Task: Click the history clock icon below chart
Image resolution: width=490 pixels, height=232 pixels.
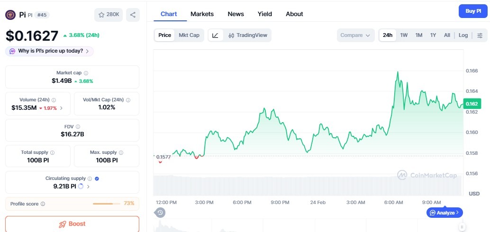Action: click(x=160, y=213)
